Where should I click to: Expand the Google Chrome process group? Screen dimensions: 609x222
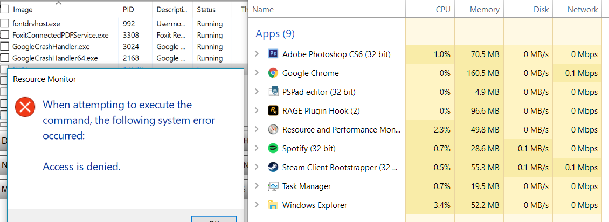[257, 73]
